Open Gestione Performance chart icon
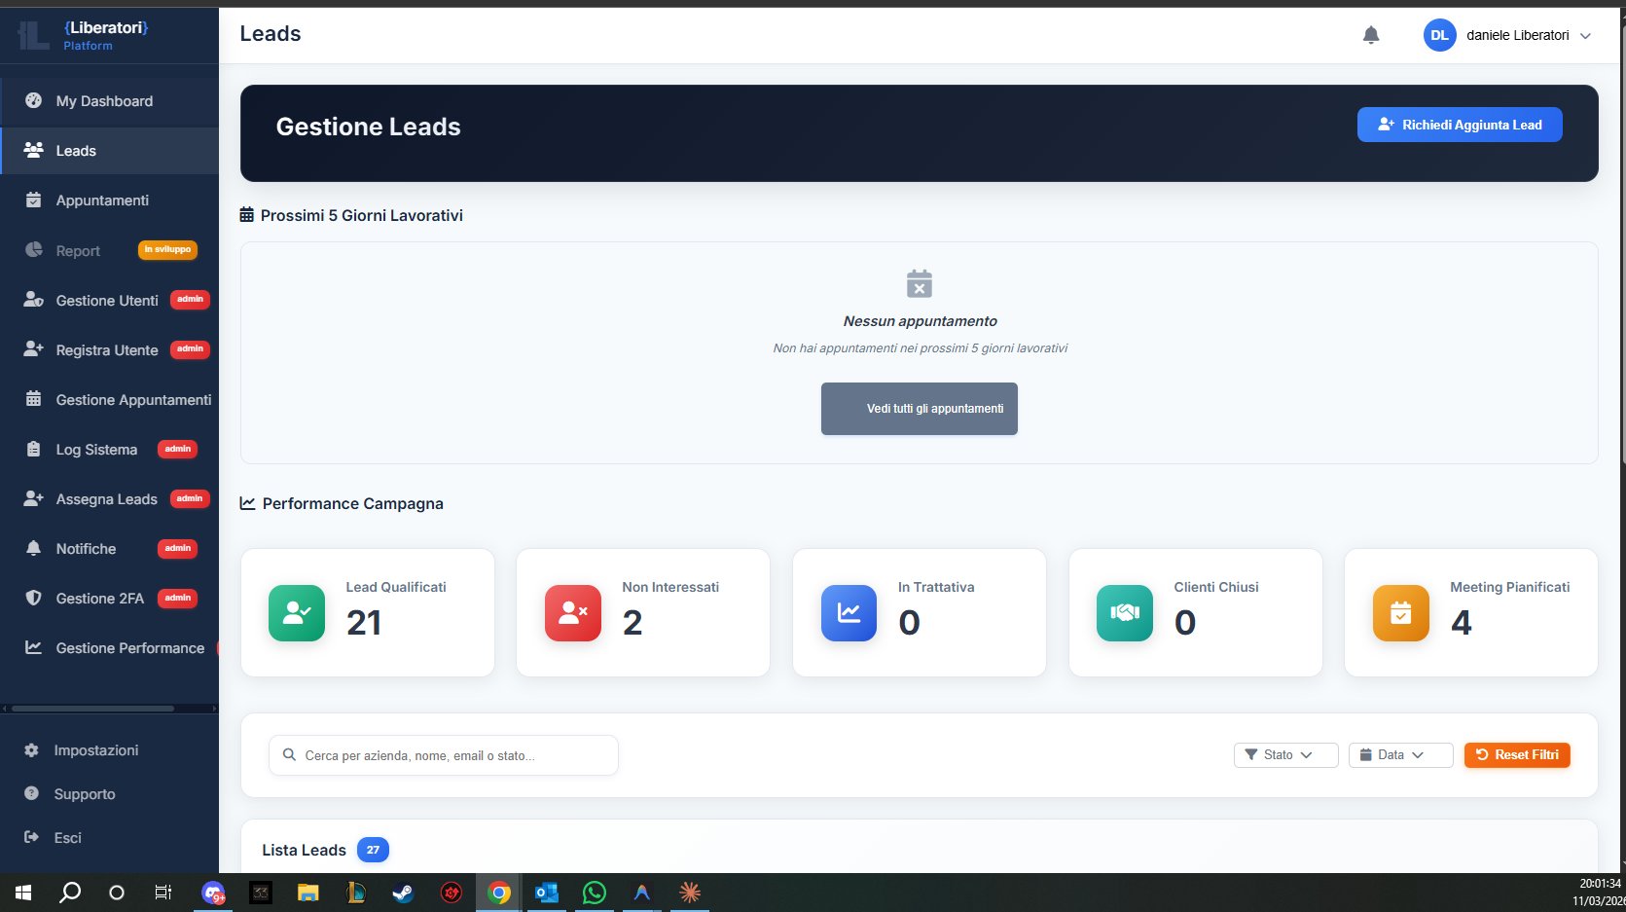 click(x=32, y=647)
